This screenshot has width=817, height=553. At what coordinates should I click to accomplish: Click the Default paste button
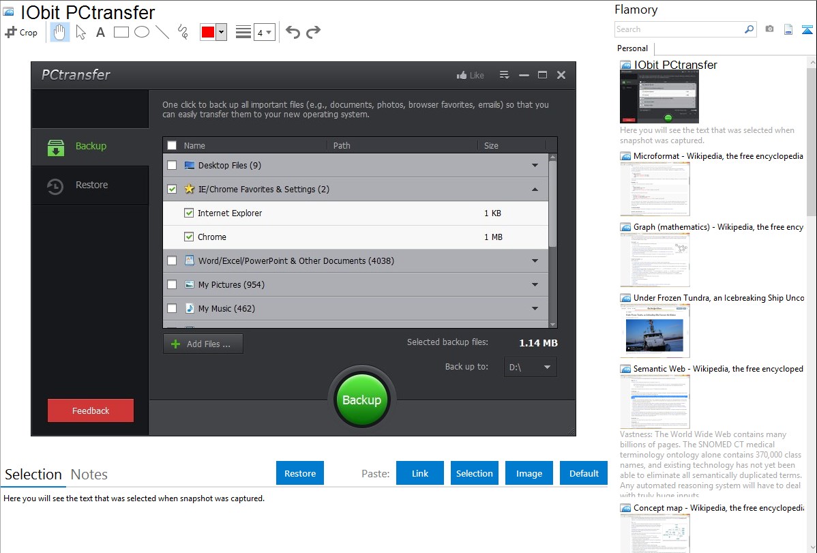[584, 473]
